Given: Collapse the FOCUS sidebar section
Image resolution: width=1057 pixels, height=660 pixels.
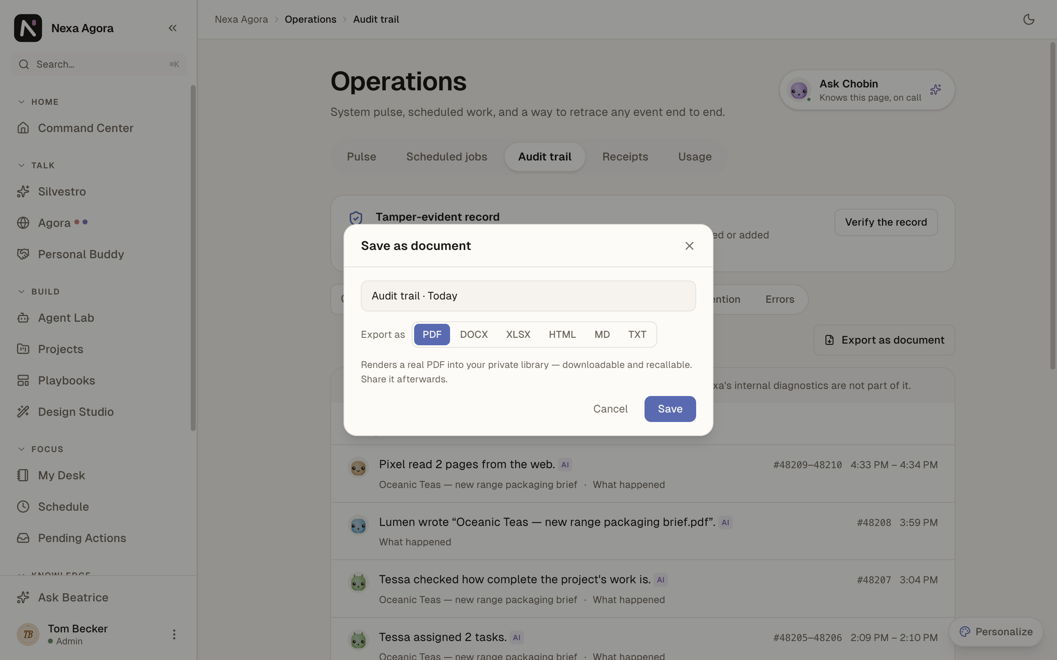Looking at the screenshot, I should 40,449.
